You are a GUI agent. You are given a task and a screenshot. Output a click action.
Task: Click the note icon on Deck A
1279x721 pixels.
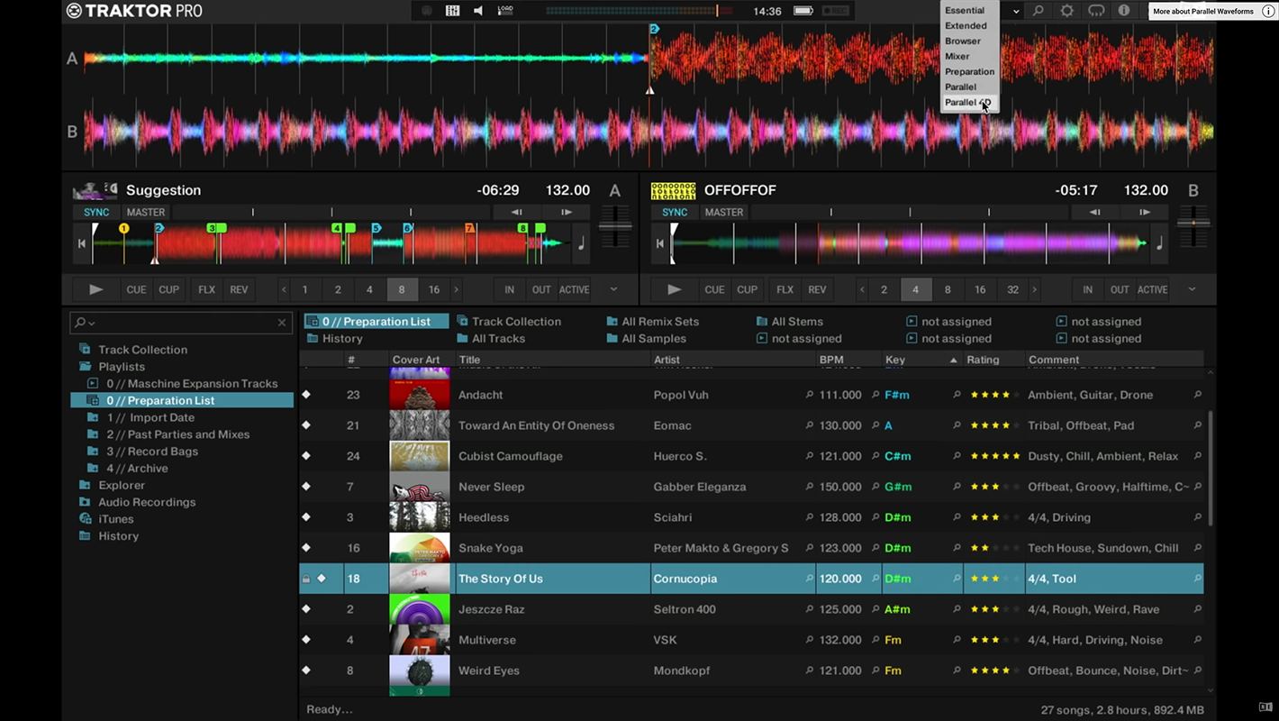pos(581,243)
